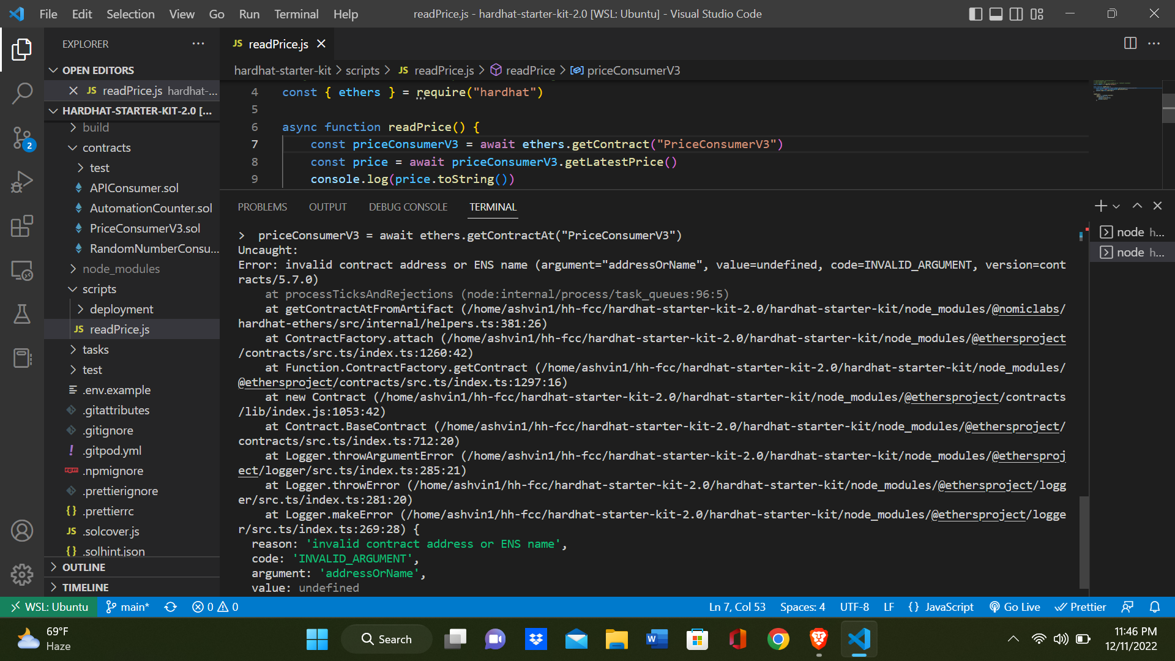Screen dimensions: 1175x661
Task: Toggle Secondary Side Bar layout icon
Action: click(1016, 13)
